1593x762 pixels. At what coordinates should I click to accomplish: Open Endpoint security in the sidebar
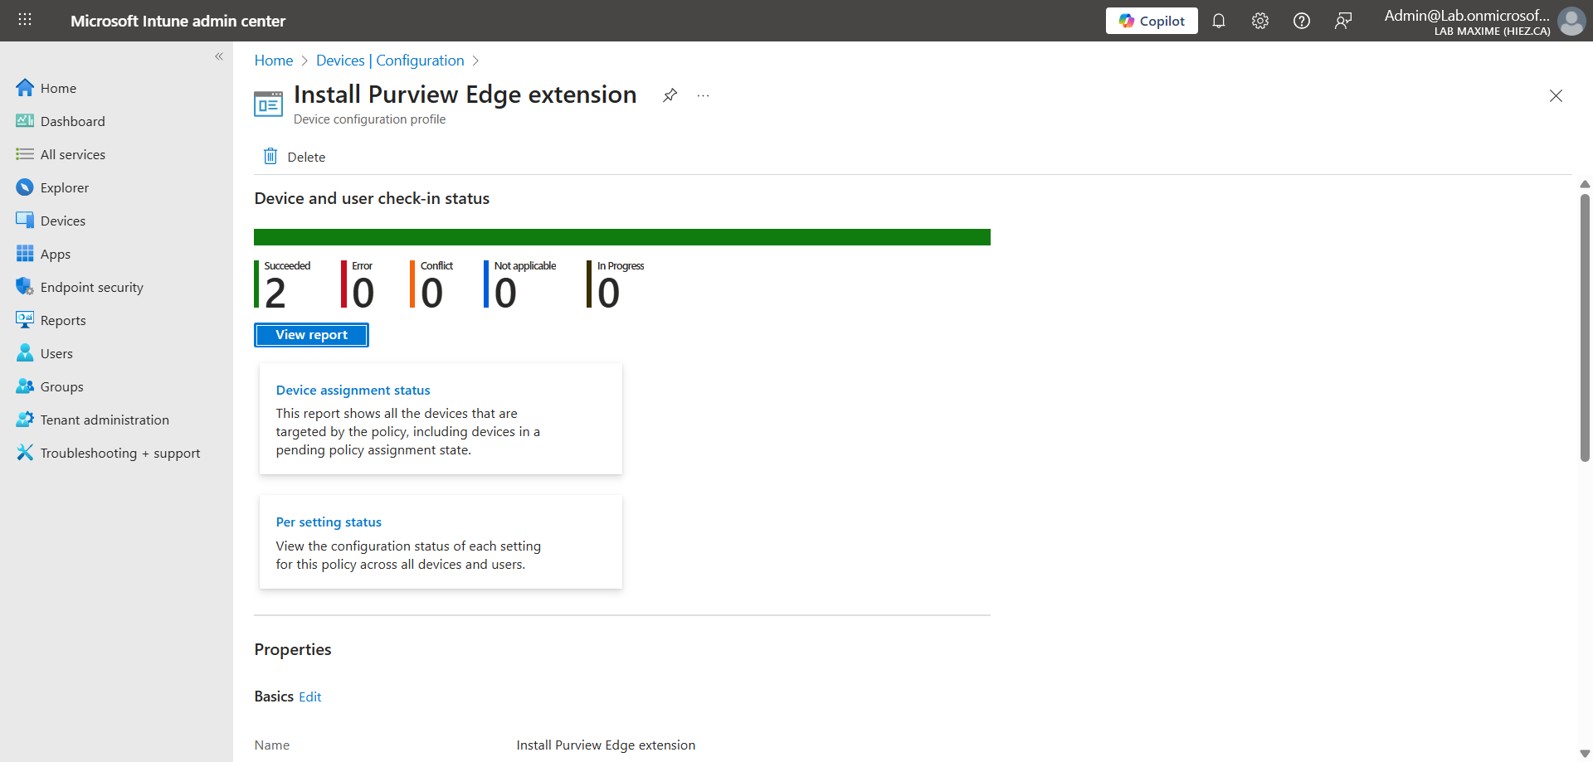[91, 287]
